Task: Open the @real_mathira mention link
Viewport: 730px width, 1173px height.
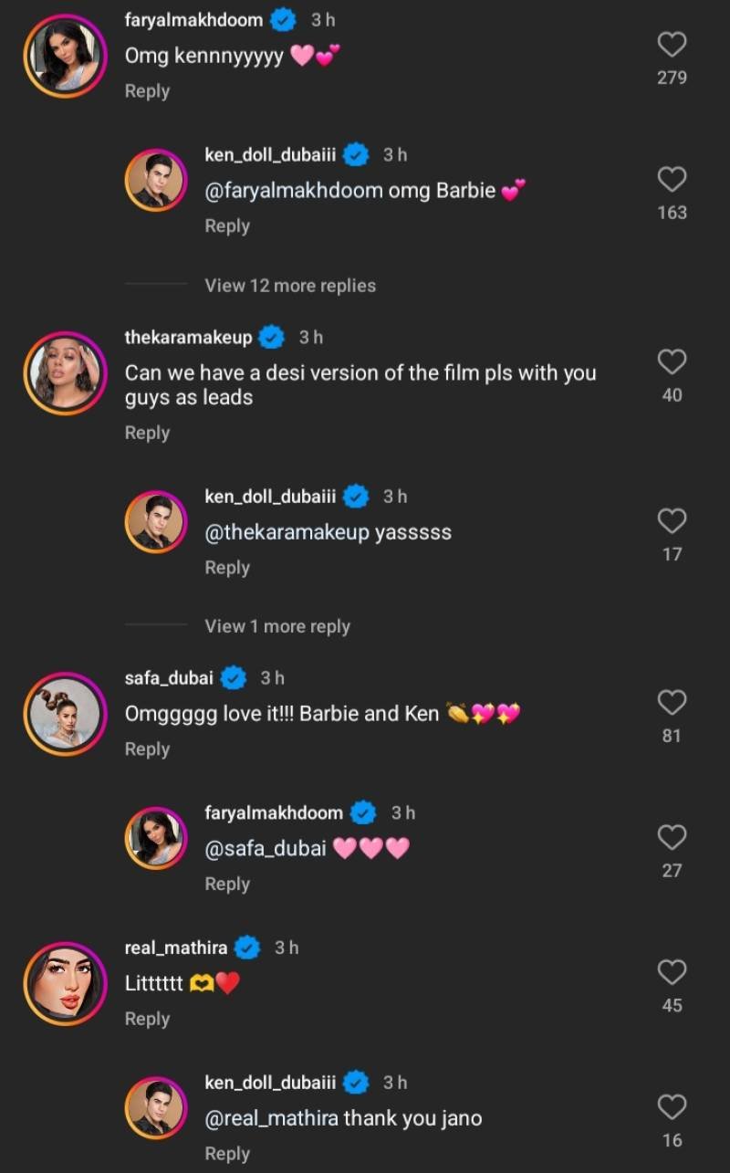Action: 272,1118
